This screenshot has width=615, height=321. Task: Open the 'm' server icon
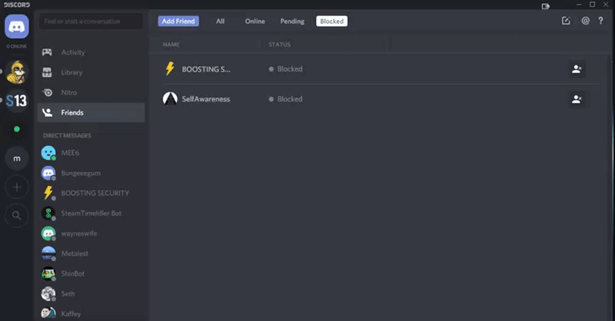coord(17,158)
